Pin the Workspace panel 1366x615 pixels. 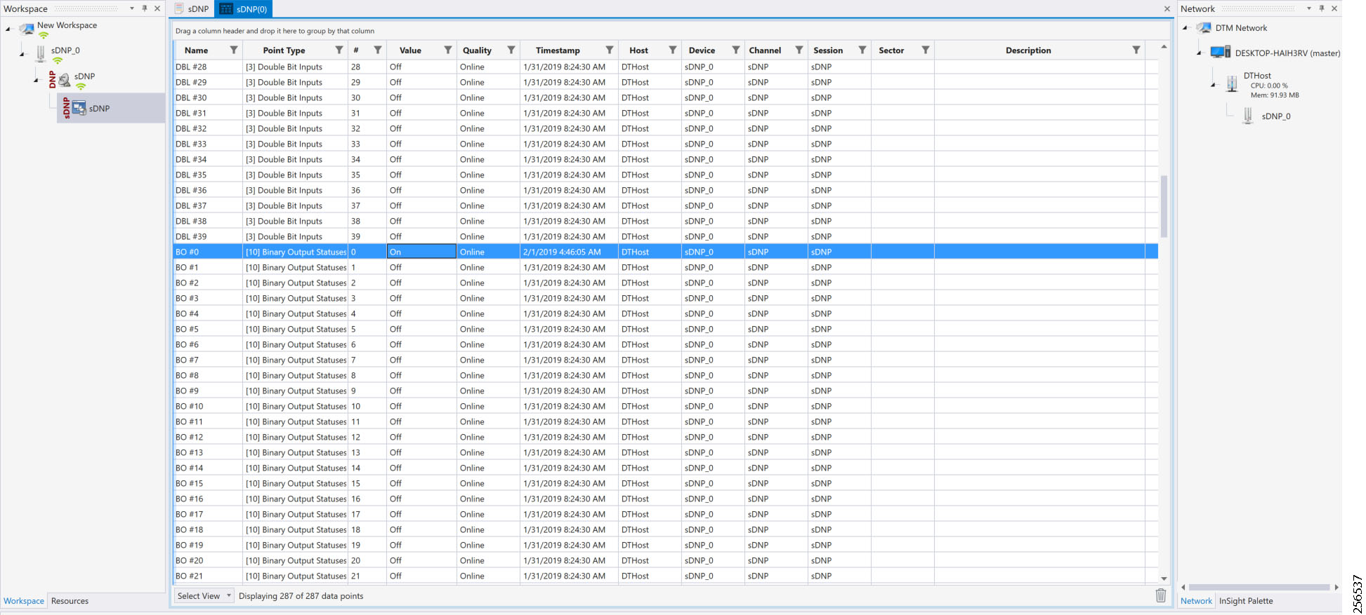[x=145, y=8]
